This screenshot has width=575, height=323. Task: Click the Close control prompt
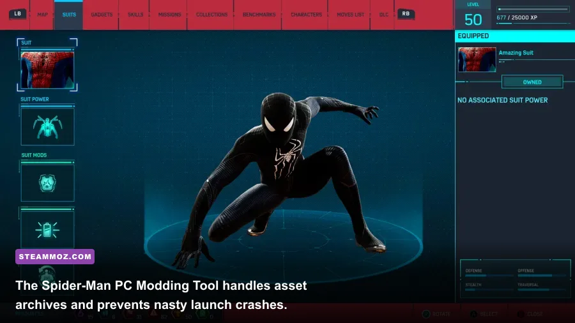(x=530, y=314)
